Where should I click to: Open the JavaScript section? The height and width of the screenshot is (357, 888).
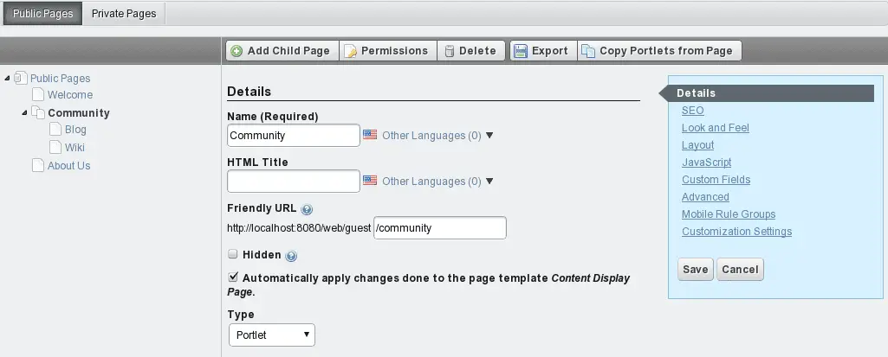[x=706, y=163]
